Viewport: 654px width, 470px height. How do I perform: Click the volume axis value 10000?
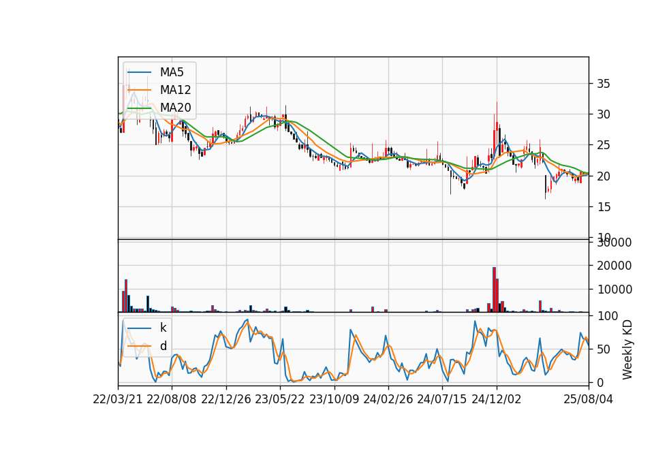point(614,289)
